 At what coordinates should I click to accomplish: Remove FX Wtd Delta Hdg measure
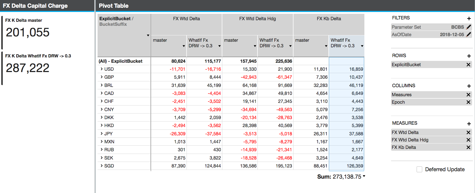click(468, 140)
